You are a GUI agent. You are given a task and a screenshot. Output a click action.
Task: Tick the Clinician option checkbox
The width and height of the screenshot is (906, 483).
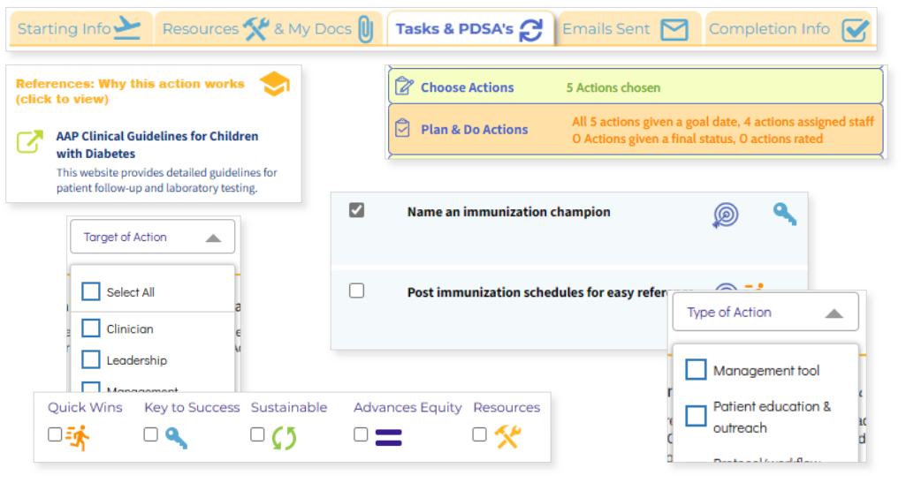point(91,328)
